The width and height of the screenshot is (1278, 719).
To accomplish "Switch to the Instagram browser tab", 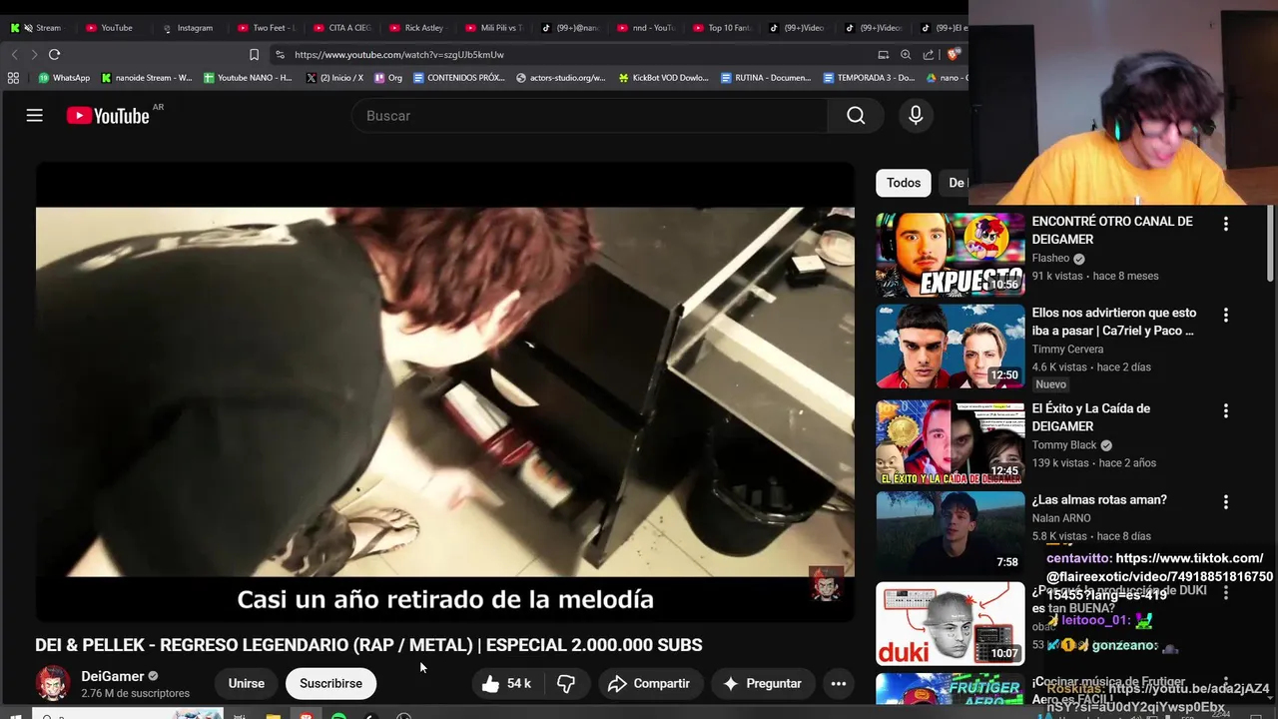I will [x=188, y=28].
